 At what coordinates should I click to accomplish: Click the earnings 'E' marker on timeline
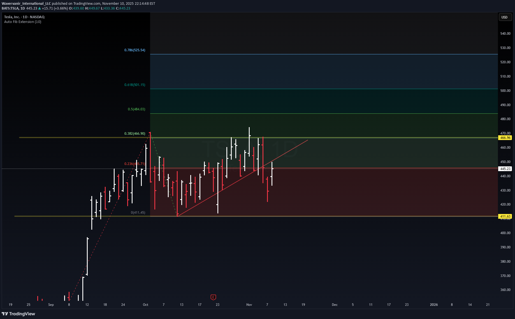(213, 297)
